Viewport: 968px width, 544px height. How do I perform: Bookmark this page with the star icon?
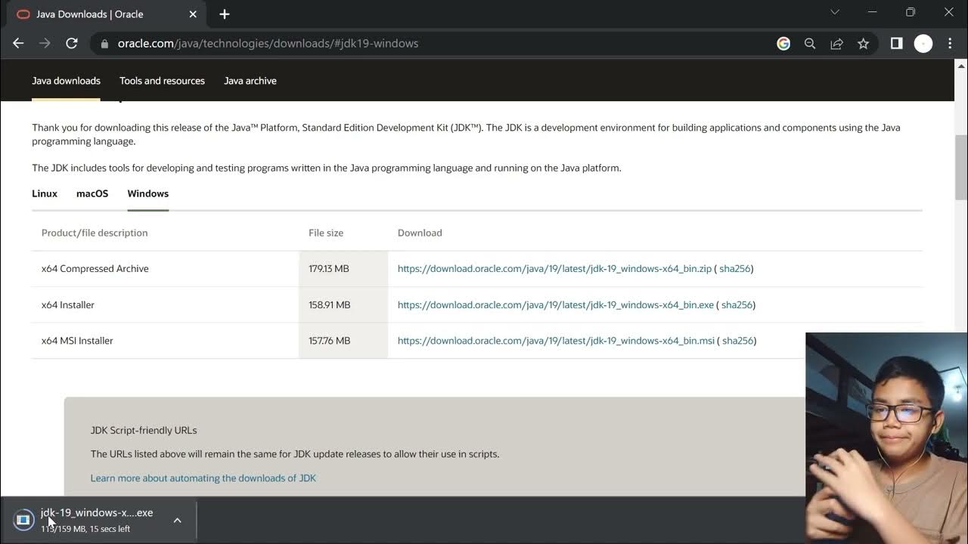(863, 44)
